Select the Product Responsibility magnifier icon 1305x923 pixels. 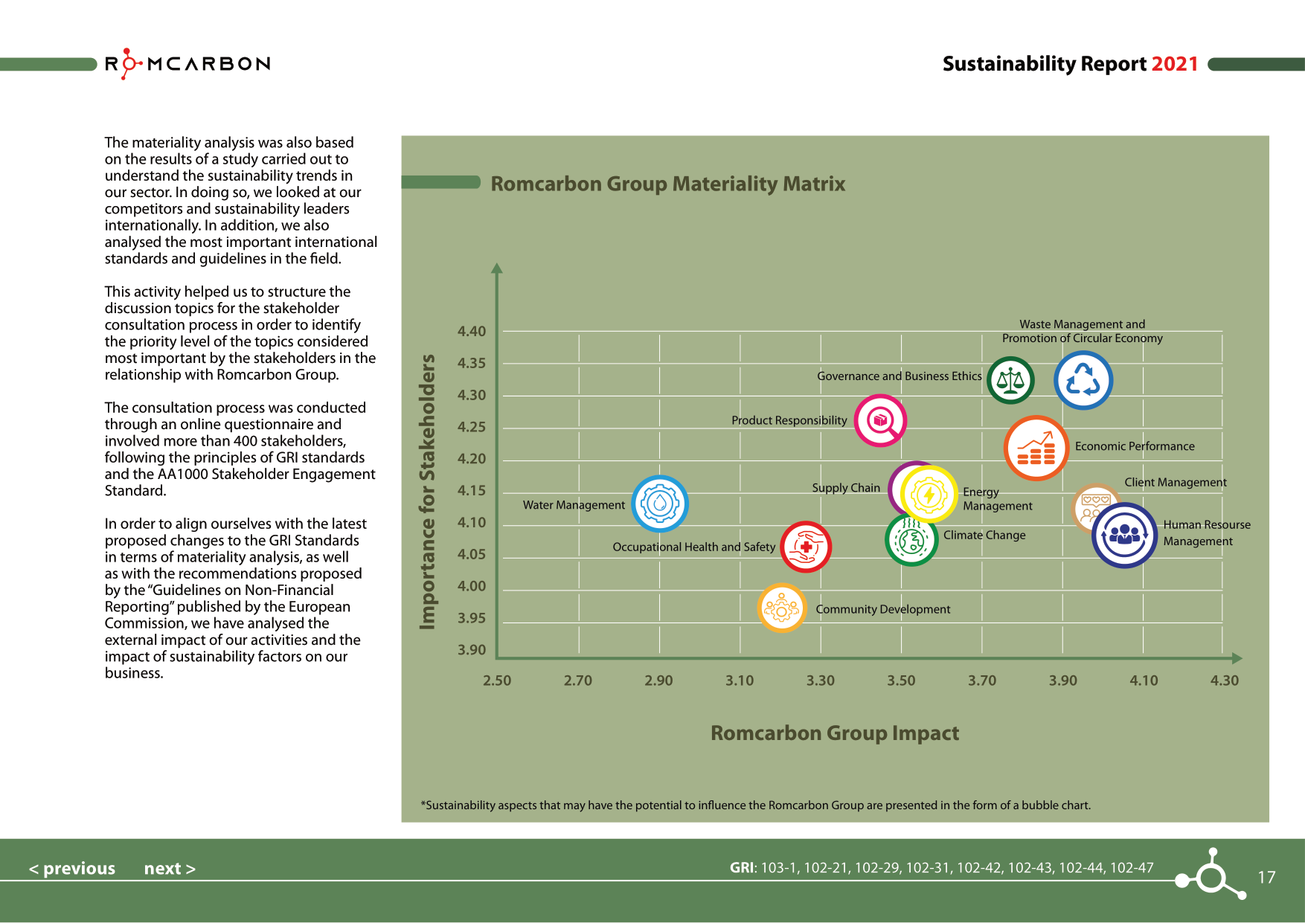pos(880,420)
